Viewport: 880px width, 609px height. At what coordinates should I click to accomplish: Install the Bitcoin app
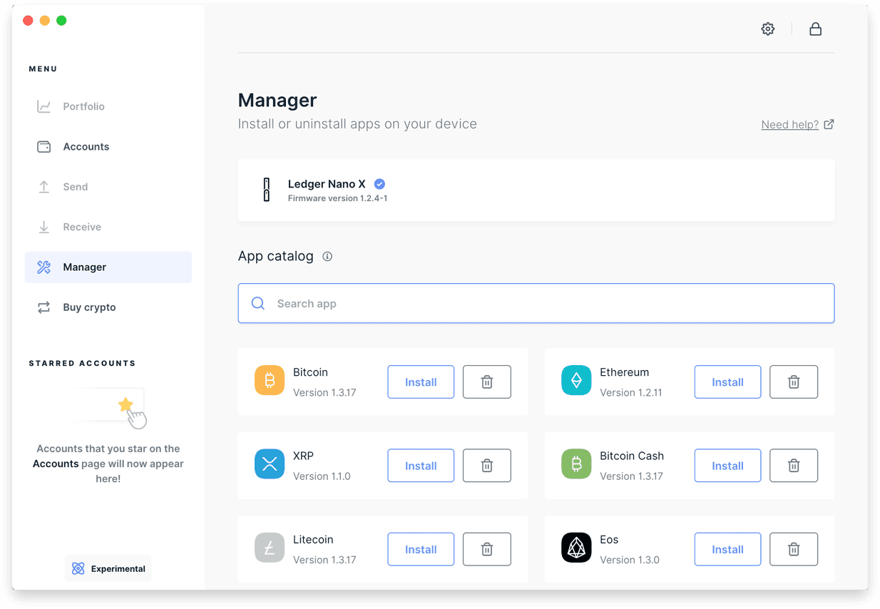click(421, 382)
